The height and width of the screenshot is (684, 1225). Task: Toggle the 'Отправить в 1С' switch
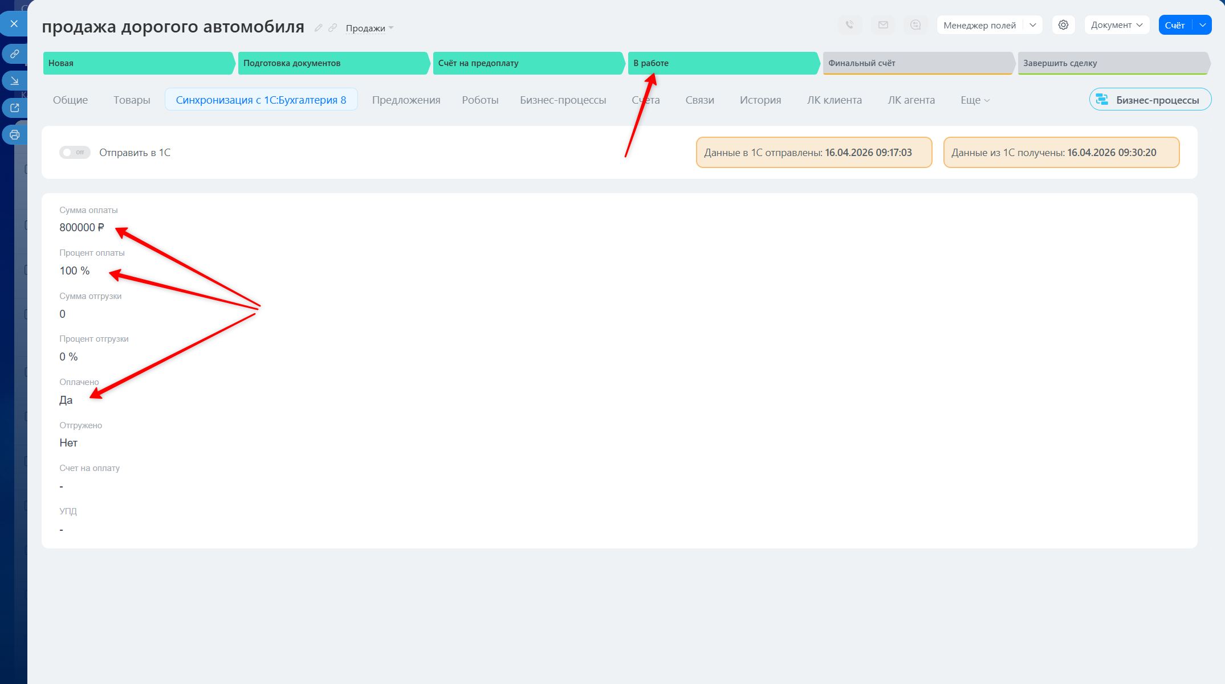[x=75, y=153]
